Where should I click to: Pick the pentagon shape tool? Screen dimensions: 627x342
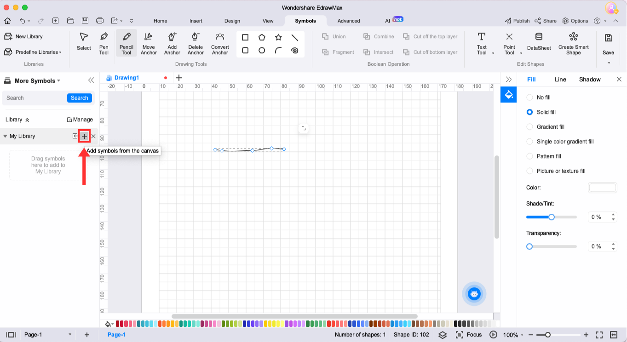[262, 38]
